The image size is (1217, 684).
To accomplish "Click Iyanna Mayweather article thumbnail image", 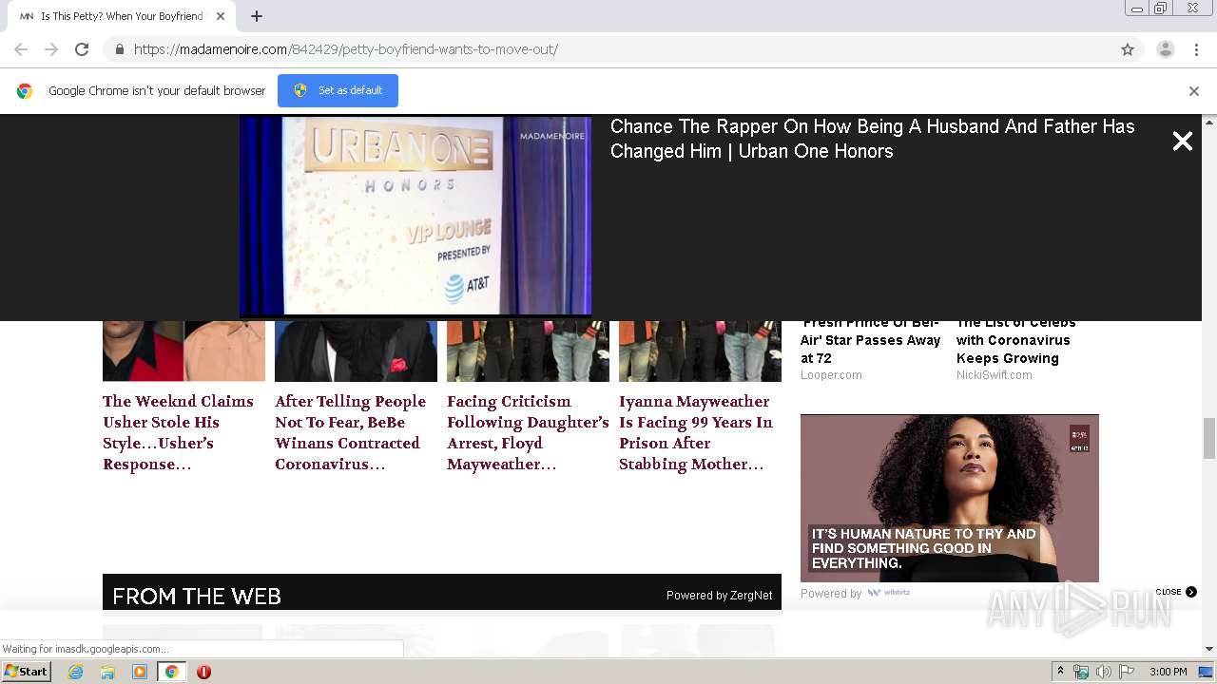I will click(x=700, y=351).
